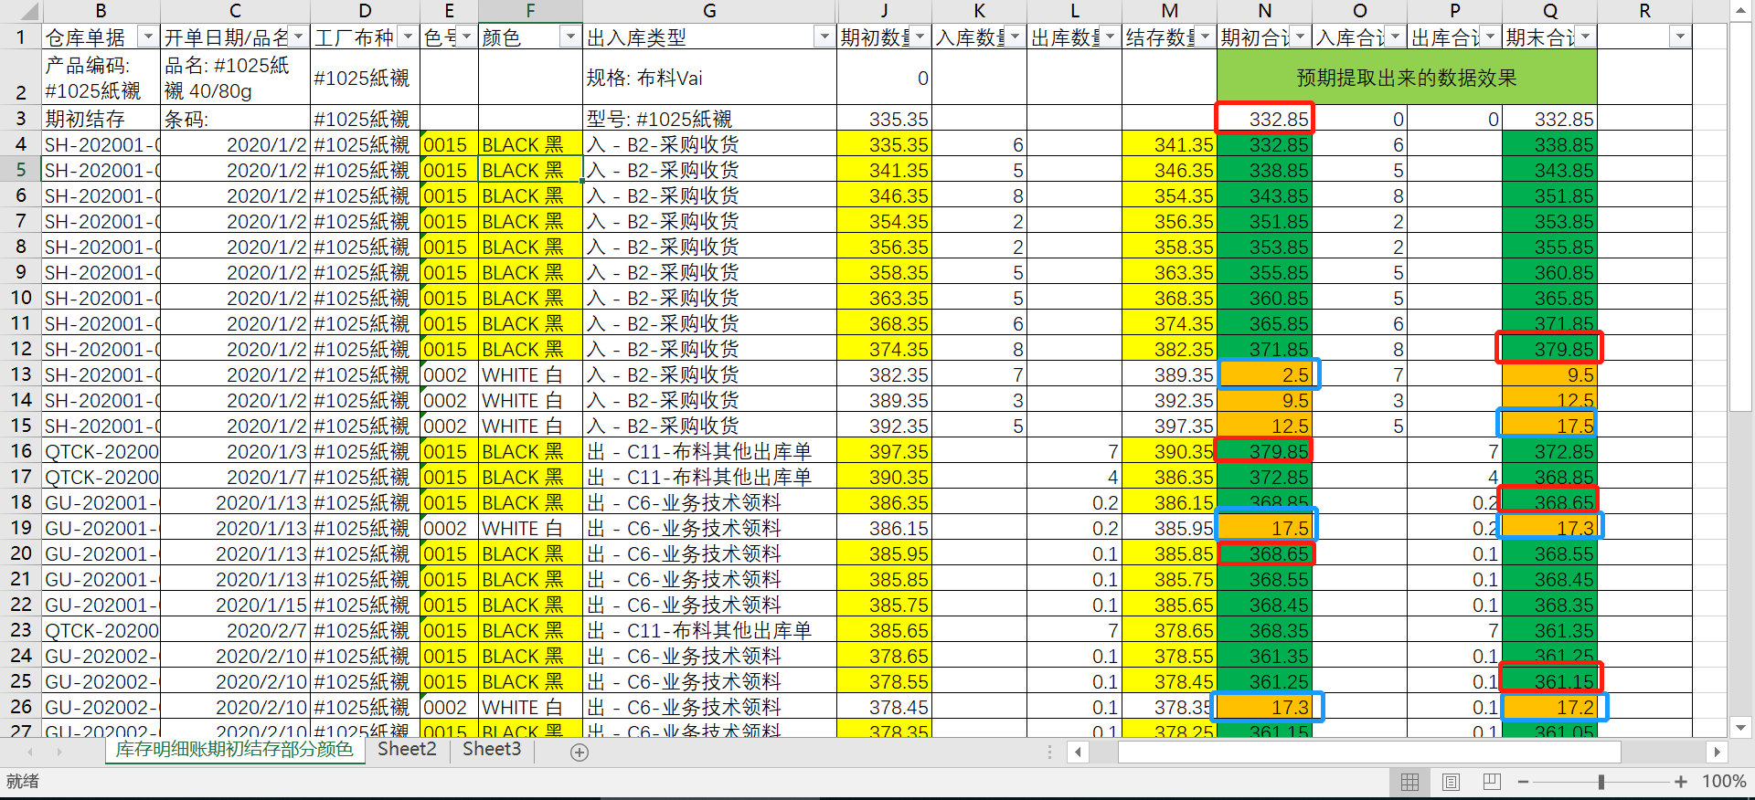1755x800 pixels.
Task: Switch to Normal view in the status bar
Action: 1409,782
